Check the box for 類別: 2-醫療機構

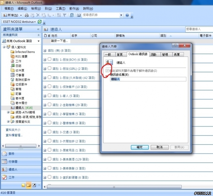coord(50,123)
